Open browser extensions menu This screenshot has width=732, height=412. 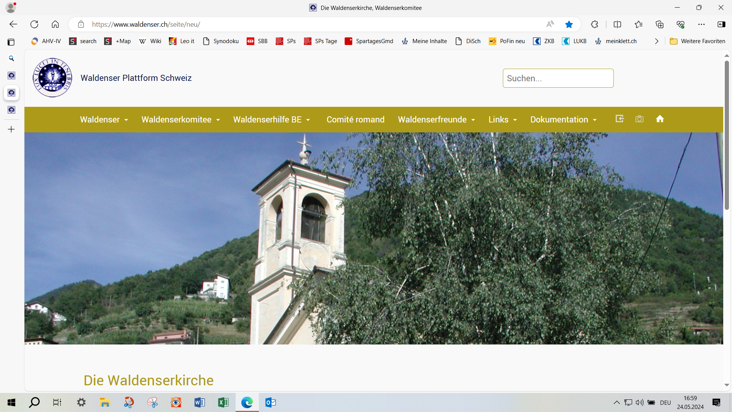point(594,24)
